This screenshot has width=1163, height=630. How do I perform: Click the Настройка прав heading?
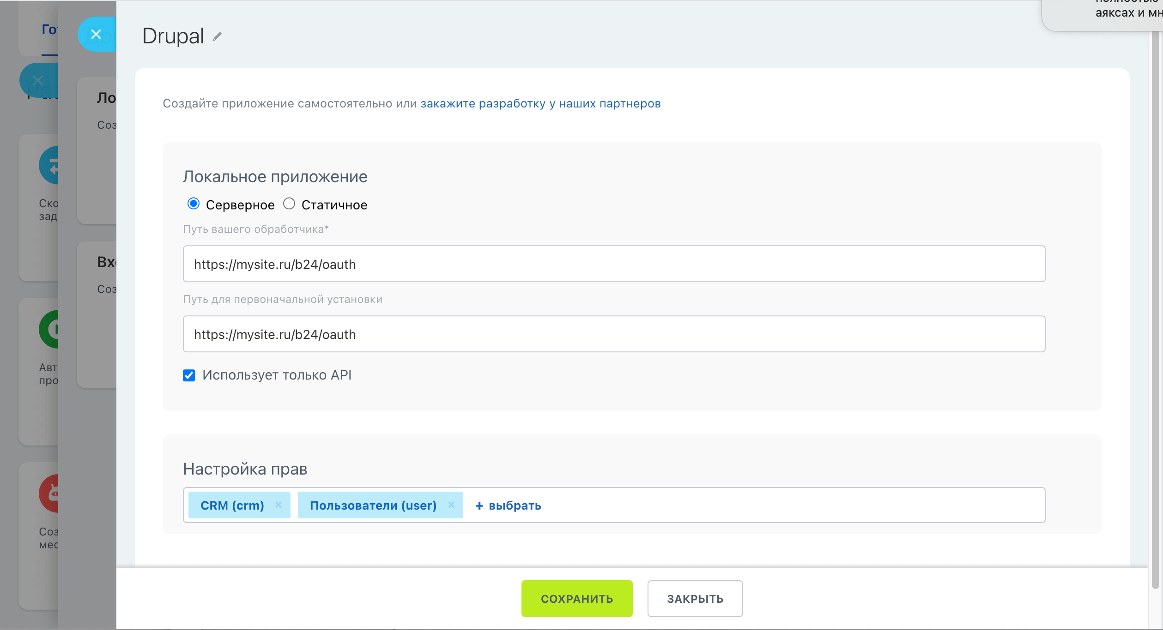point(245,470)
